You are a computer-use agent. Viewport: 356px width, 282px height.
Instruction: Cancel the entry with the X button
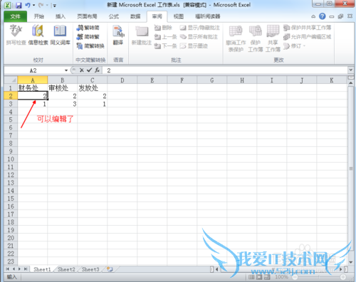click(82, 70)
